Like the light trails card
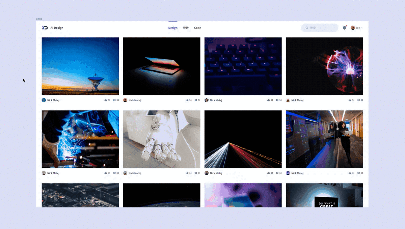405x229 pixels. [x=269, y=173]
